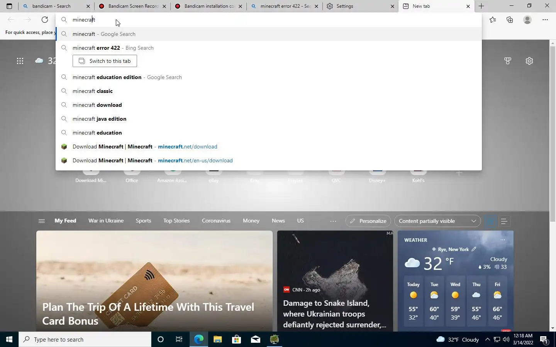556x347 pixels.
Task: Choose minecraft error 422 Bing suggestion
Action: (x=269, y=48)
